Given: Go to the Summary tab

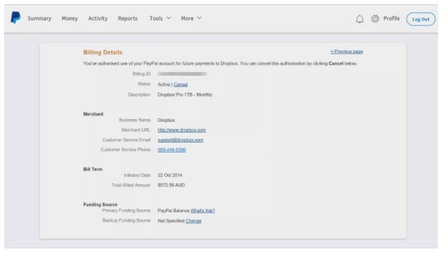Looking at the screenshot, I should (39, 19).
